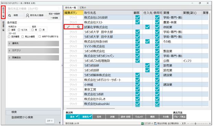Screen dimensions: 213x126
Task: Tick the 顧客 filter checkbox under 利用区分
Action: click(9, 30)
